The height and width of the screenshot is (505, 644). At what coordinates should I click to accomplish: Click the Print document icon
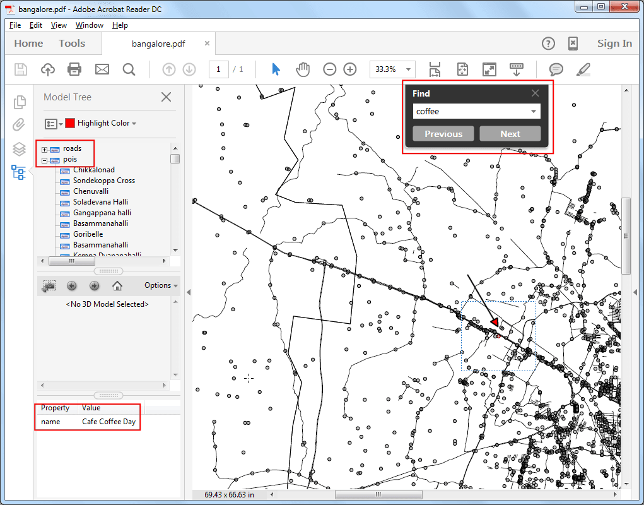coord(74,69)
